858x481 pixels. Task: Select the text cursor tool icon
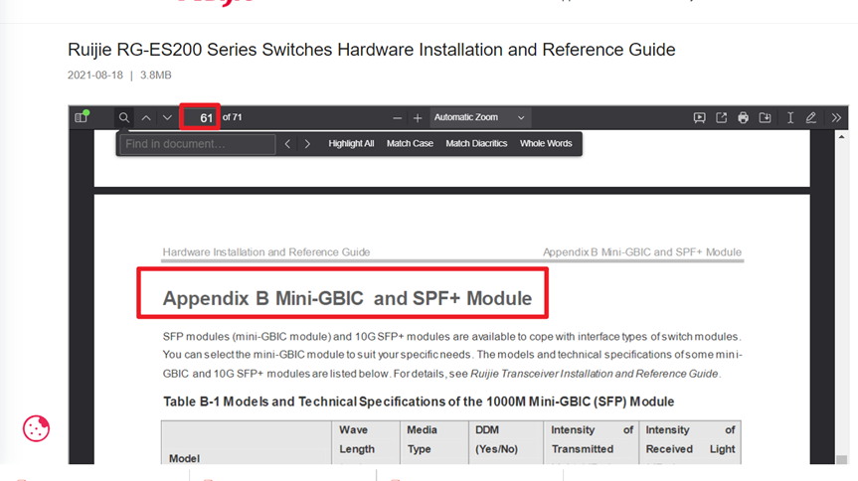click(x=790, y=117)
